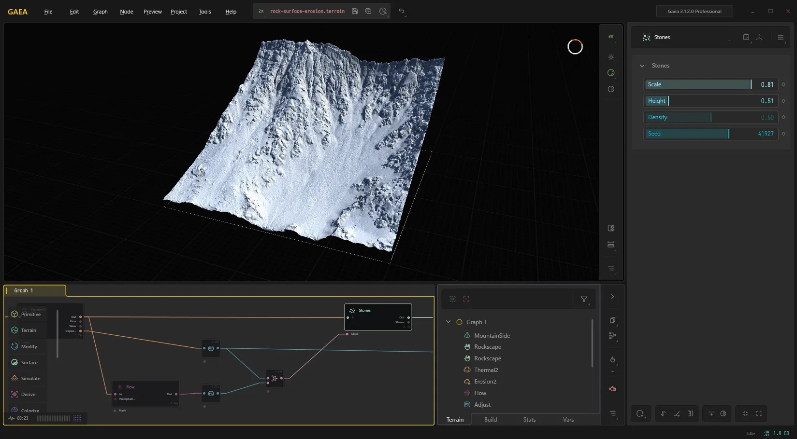
Task: Switch to the Build tab
Action: (x=491, y=420)
